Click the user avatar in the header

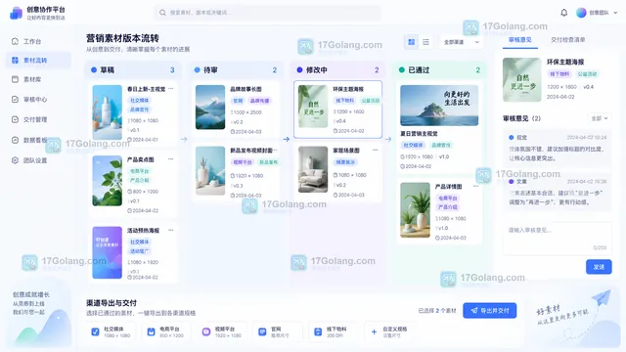click(x=581, y=13)
